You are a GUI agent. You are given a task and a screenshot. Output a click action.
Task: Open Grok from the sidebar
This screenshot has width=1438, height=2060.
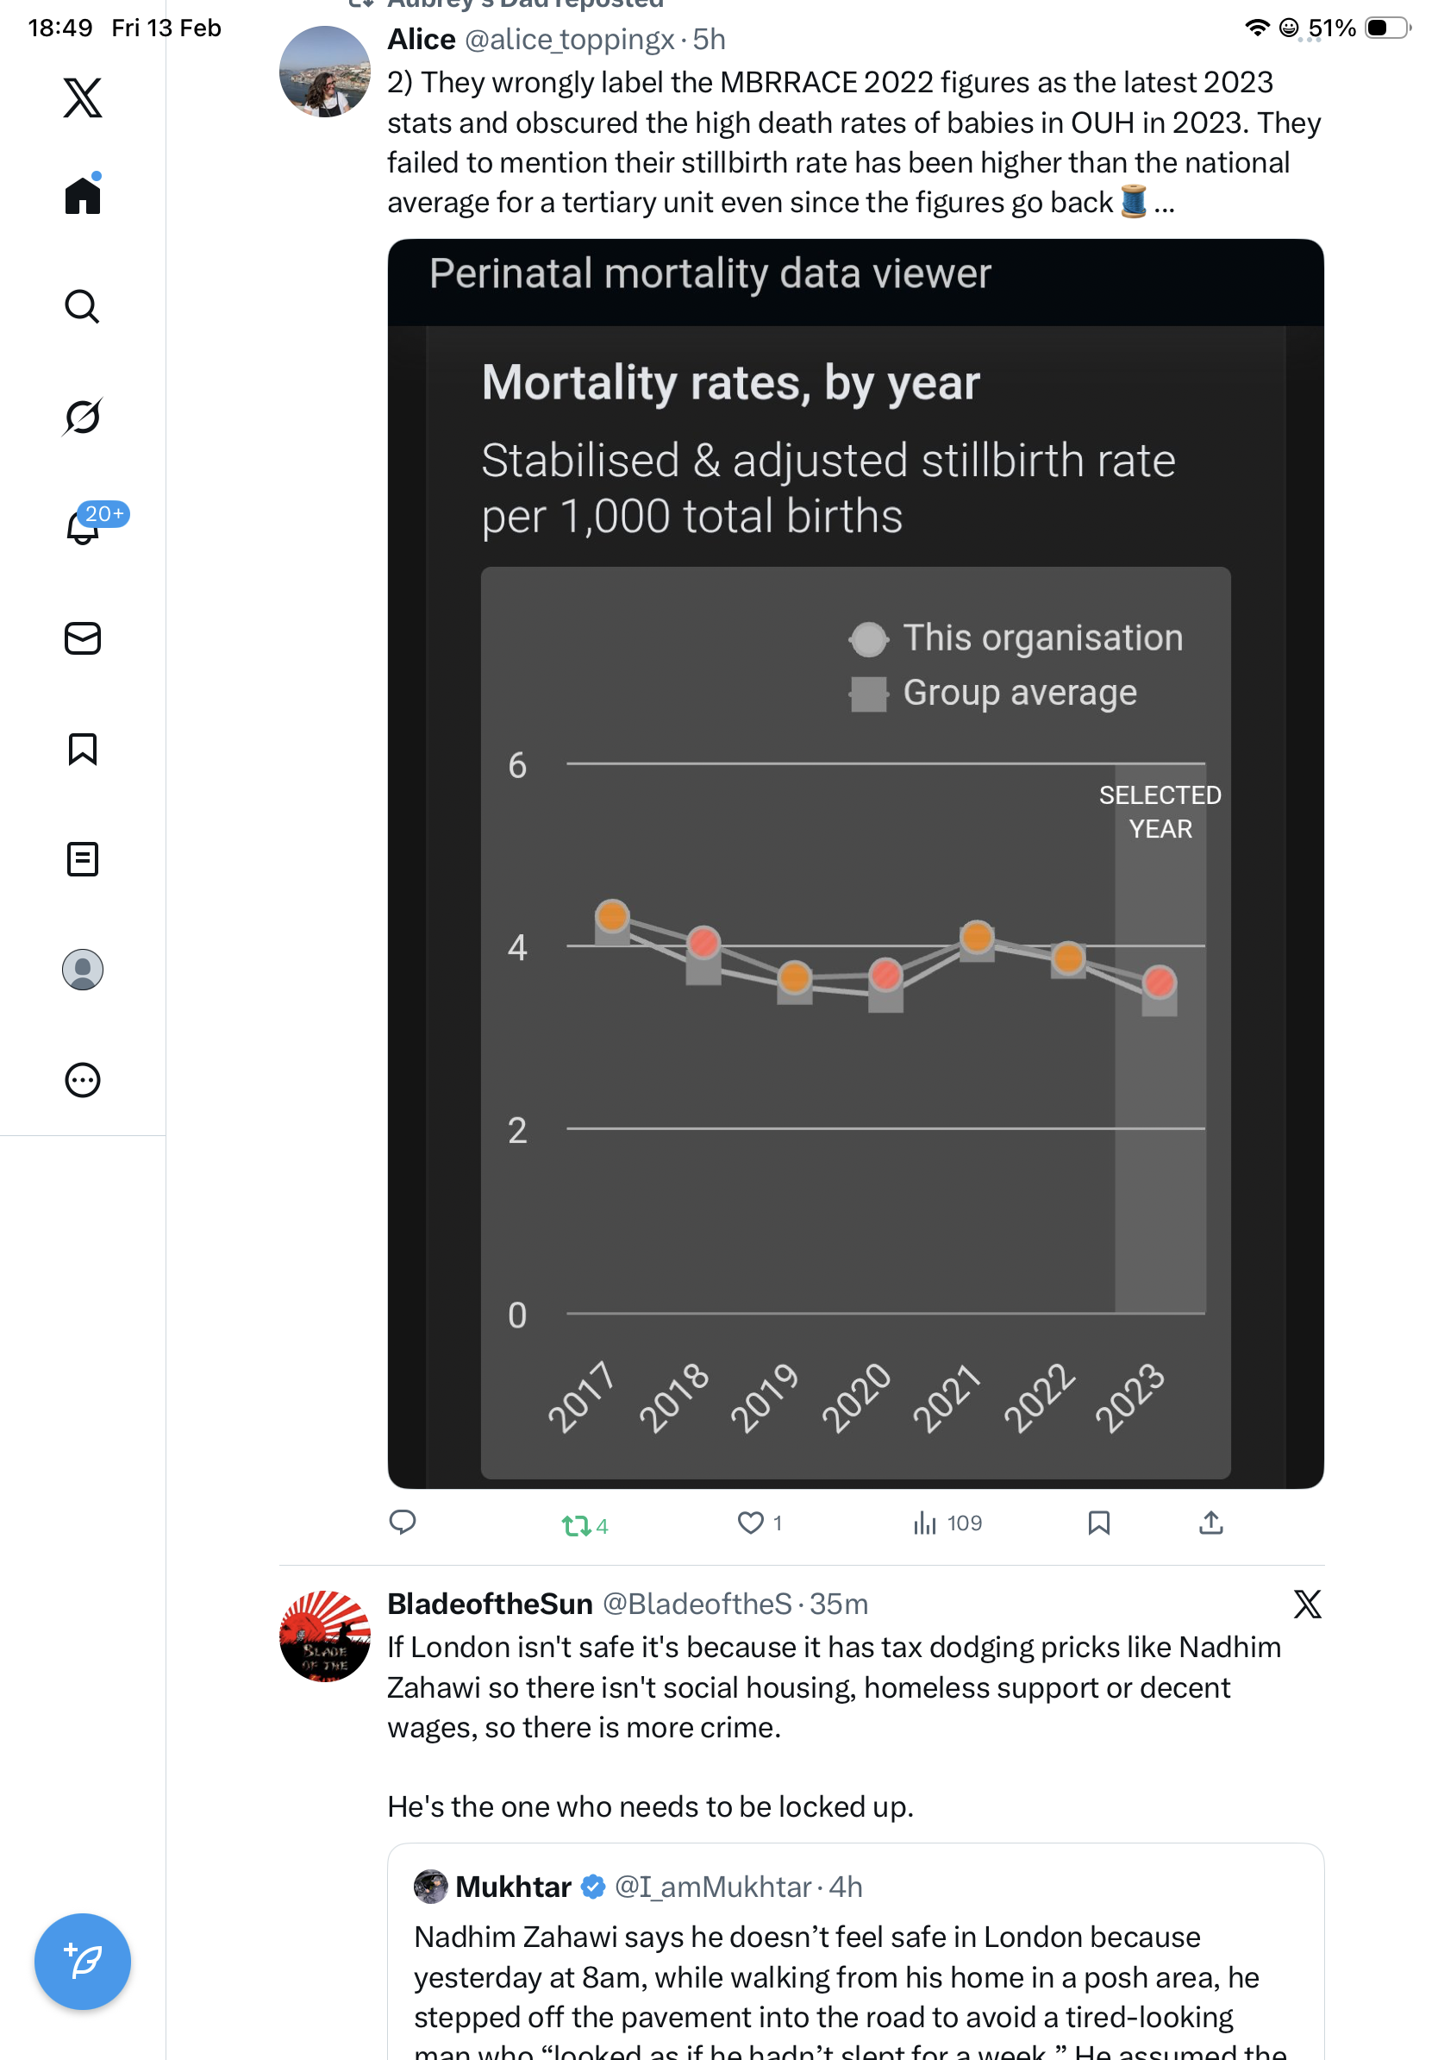click(x=83, y=418)
